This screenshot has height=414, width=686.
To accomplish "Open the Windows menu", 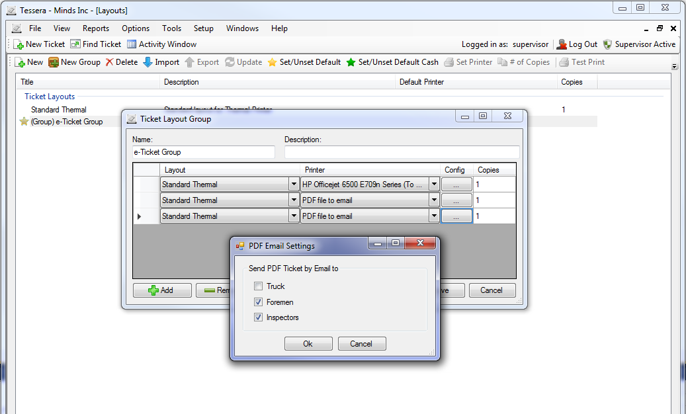I will 242,28.
